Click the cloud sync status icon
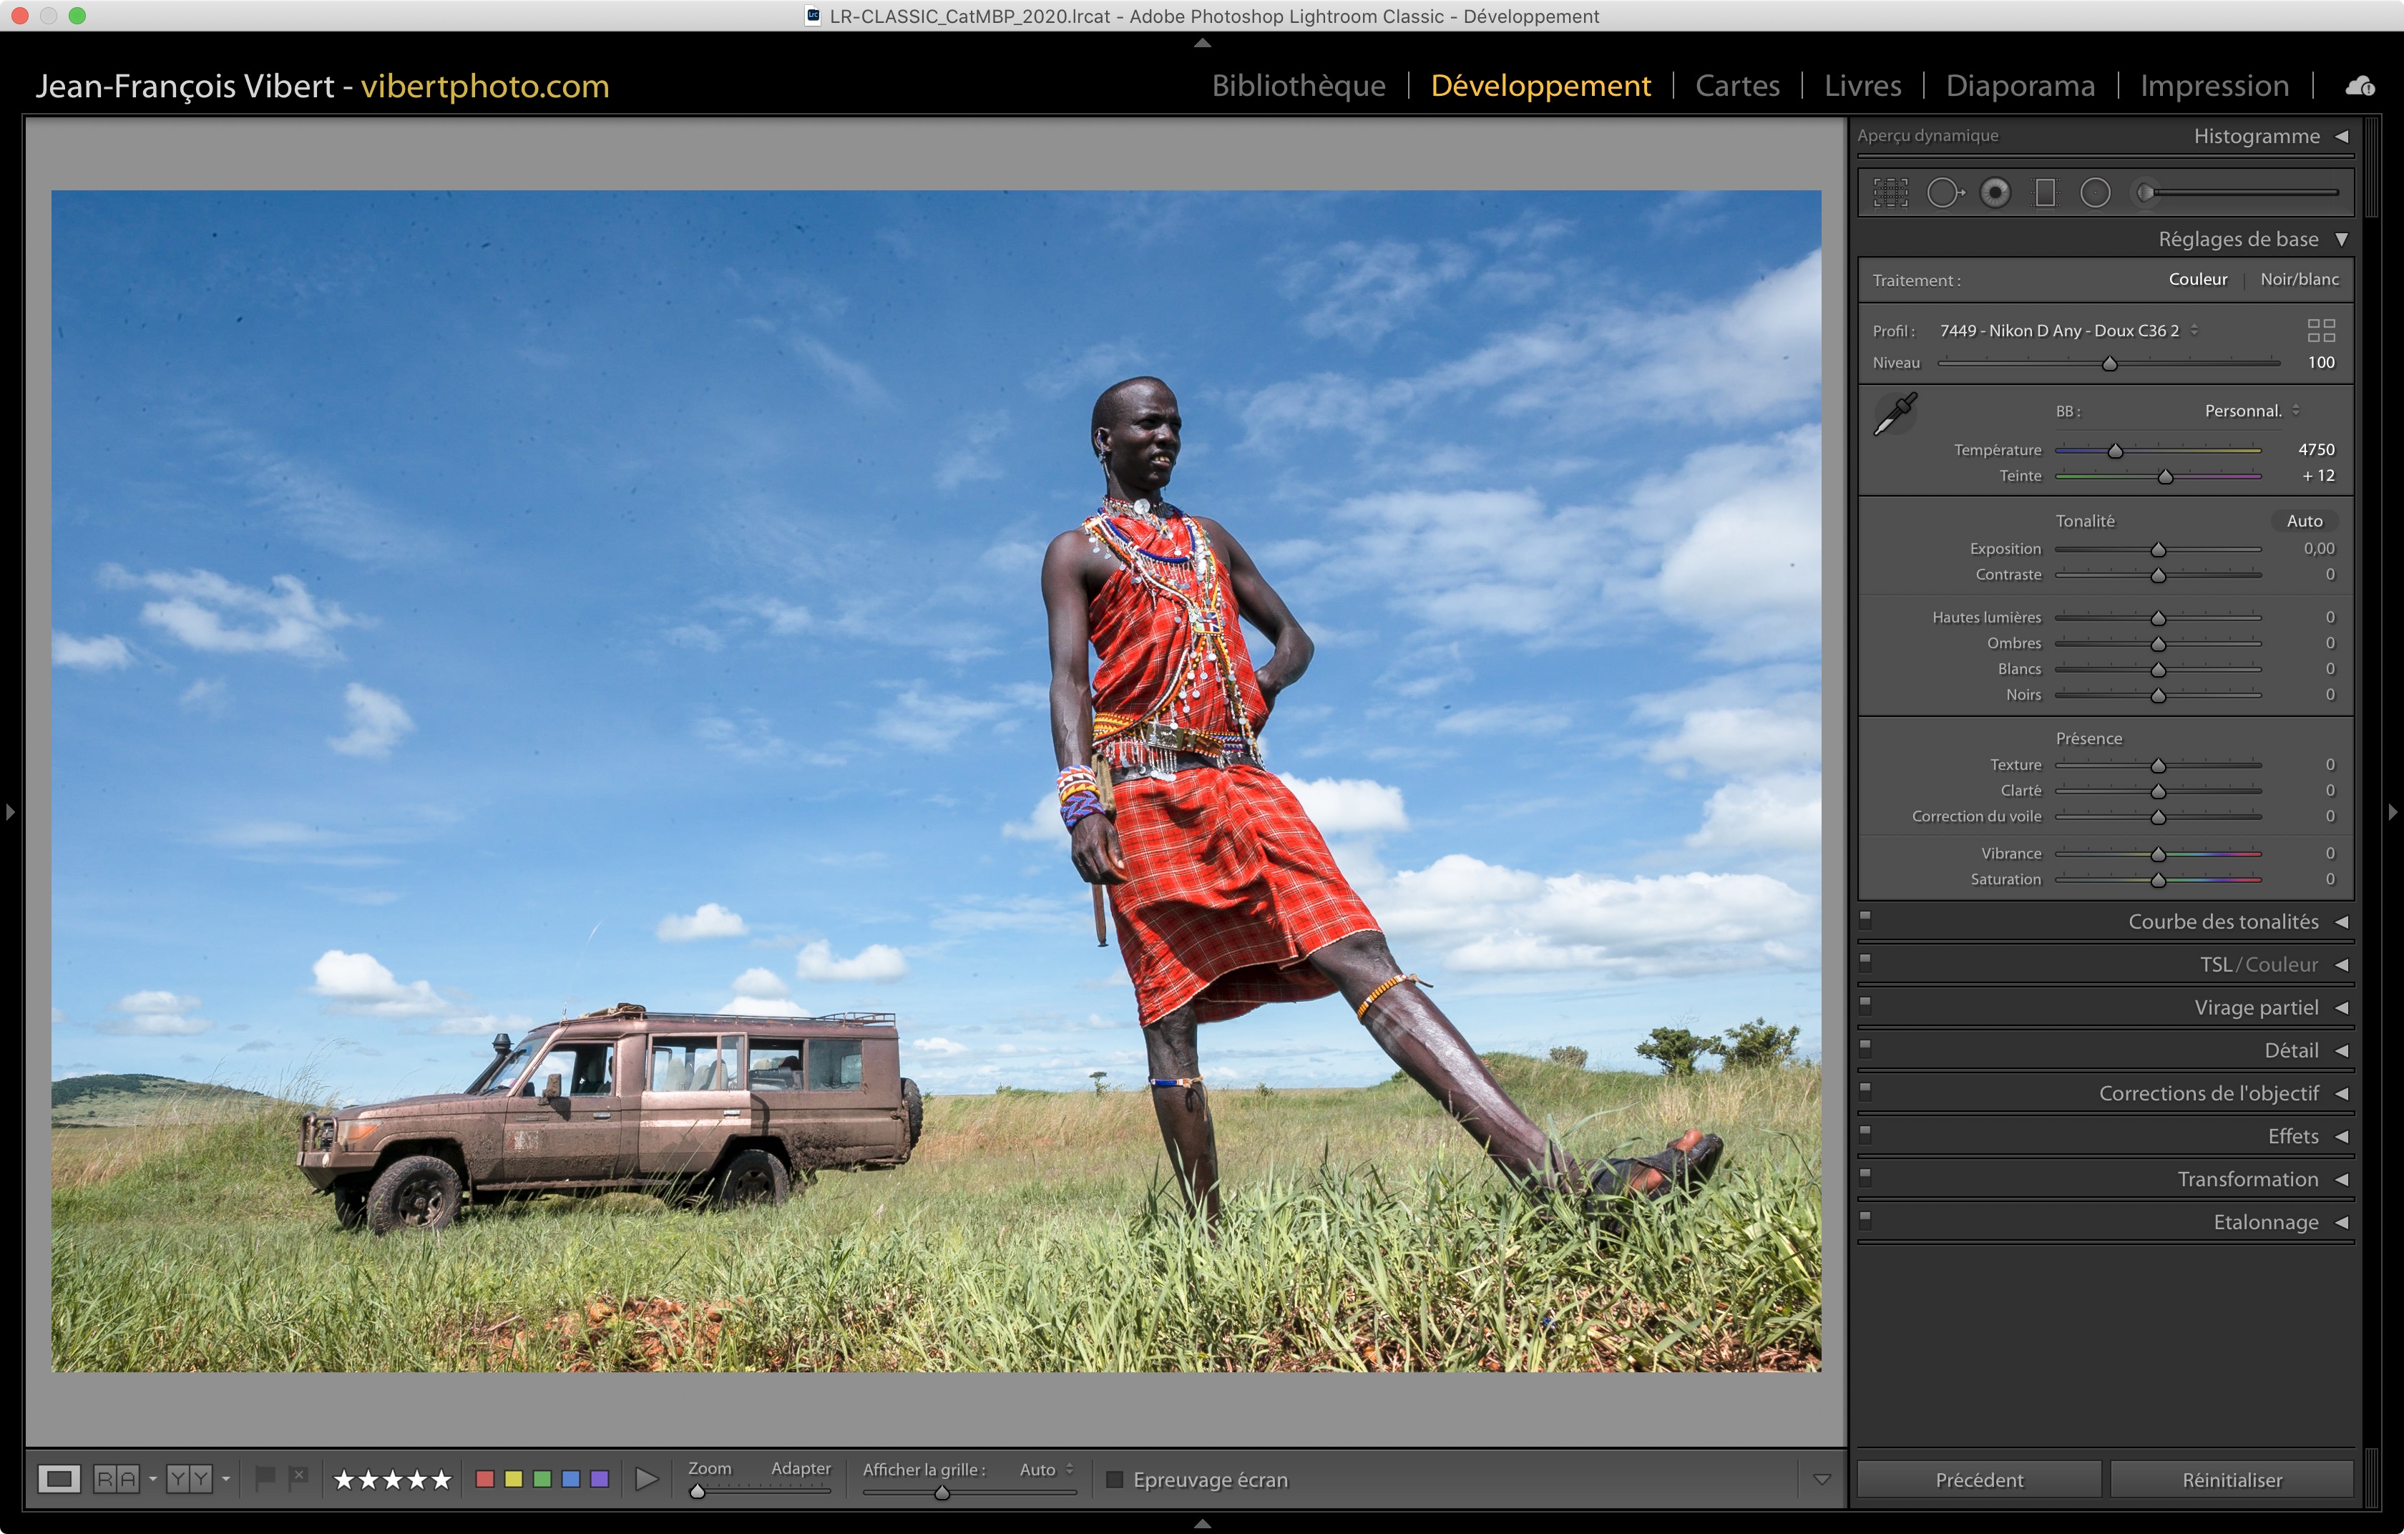Screen dimensions: 2404x1534 2359,87
